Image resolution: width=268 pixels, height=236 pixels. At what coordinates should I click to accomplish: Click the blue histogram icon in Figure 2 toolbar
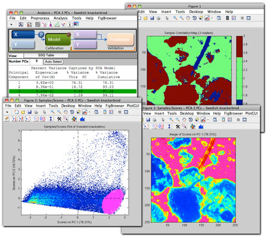82,119
